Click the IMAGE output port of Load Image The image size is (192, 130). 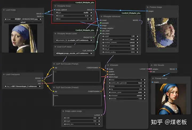point(43,14)
